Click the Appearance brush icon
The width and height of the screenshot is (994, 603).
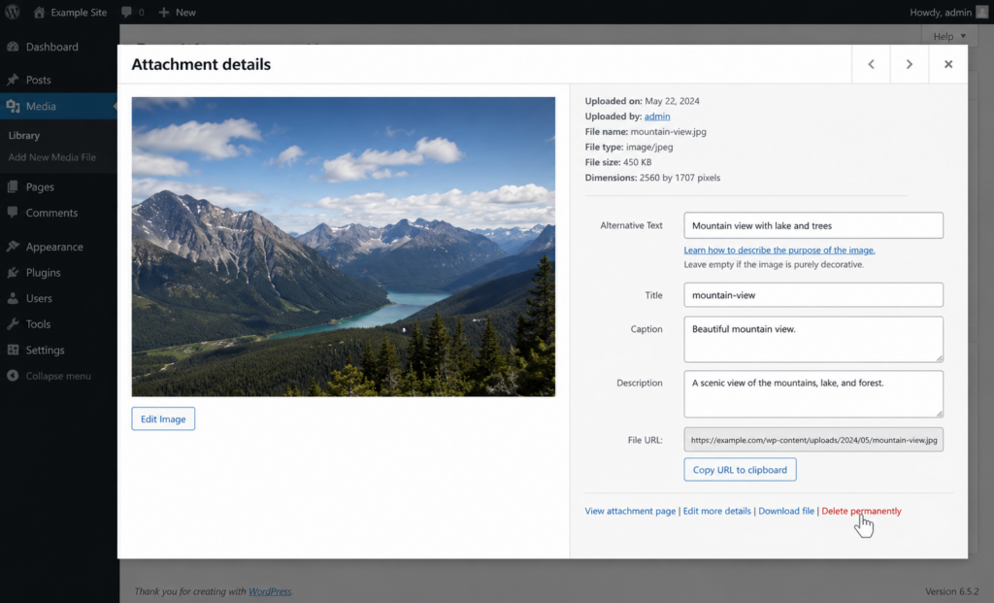click(13, 247)
